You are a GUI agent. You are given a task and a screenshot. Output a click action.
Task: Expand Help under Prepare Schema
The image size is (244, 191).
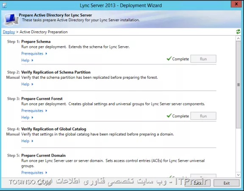pos(27,60)
